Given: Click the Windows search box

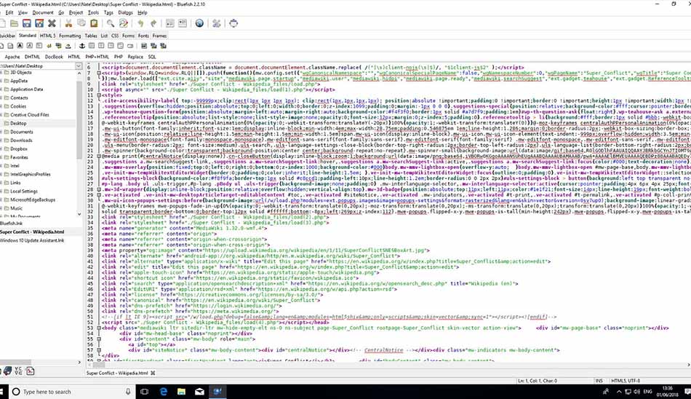Looking at the screenshot, I should (72, 392).
